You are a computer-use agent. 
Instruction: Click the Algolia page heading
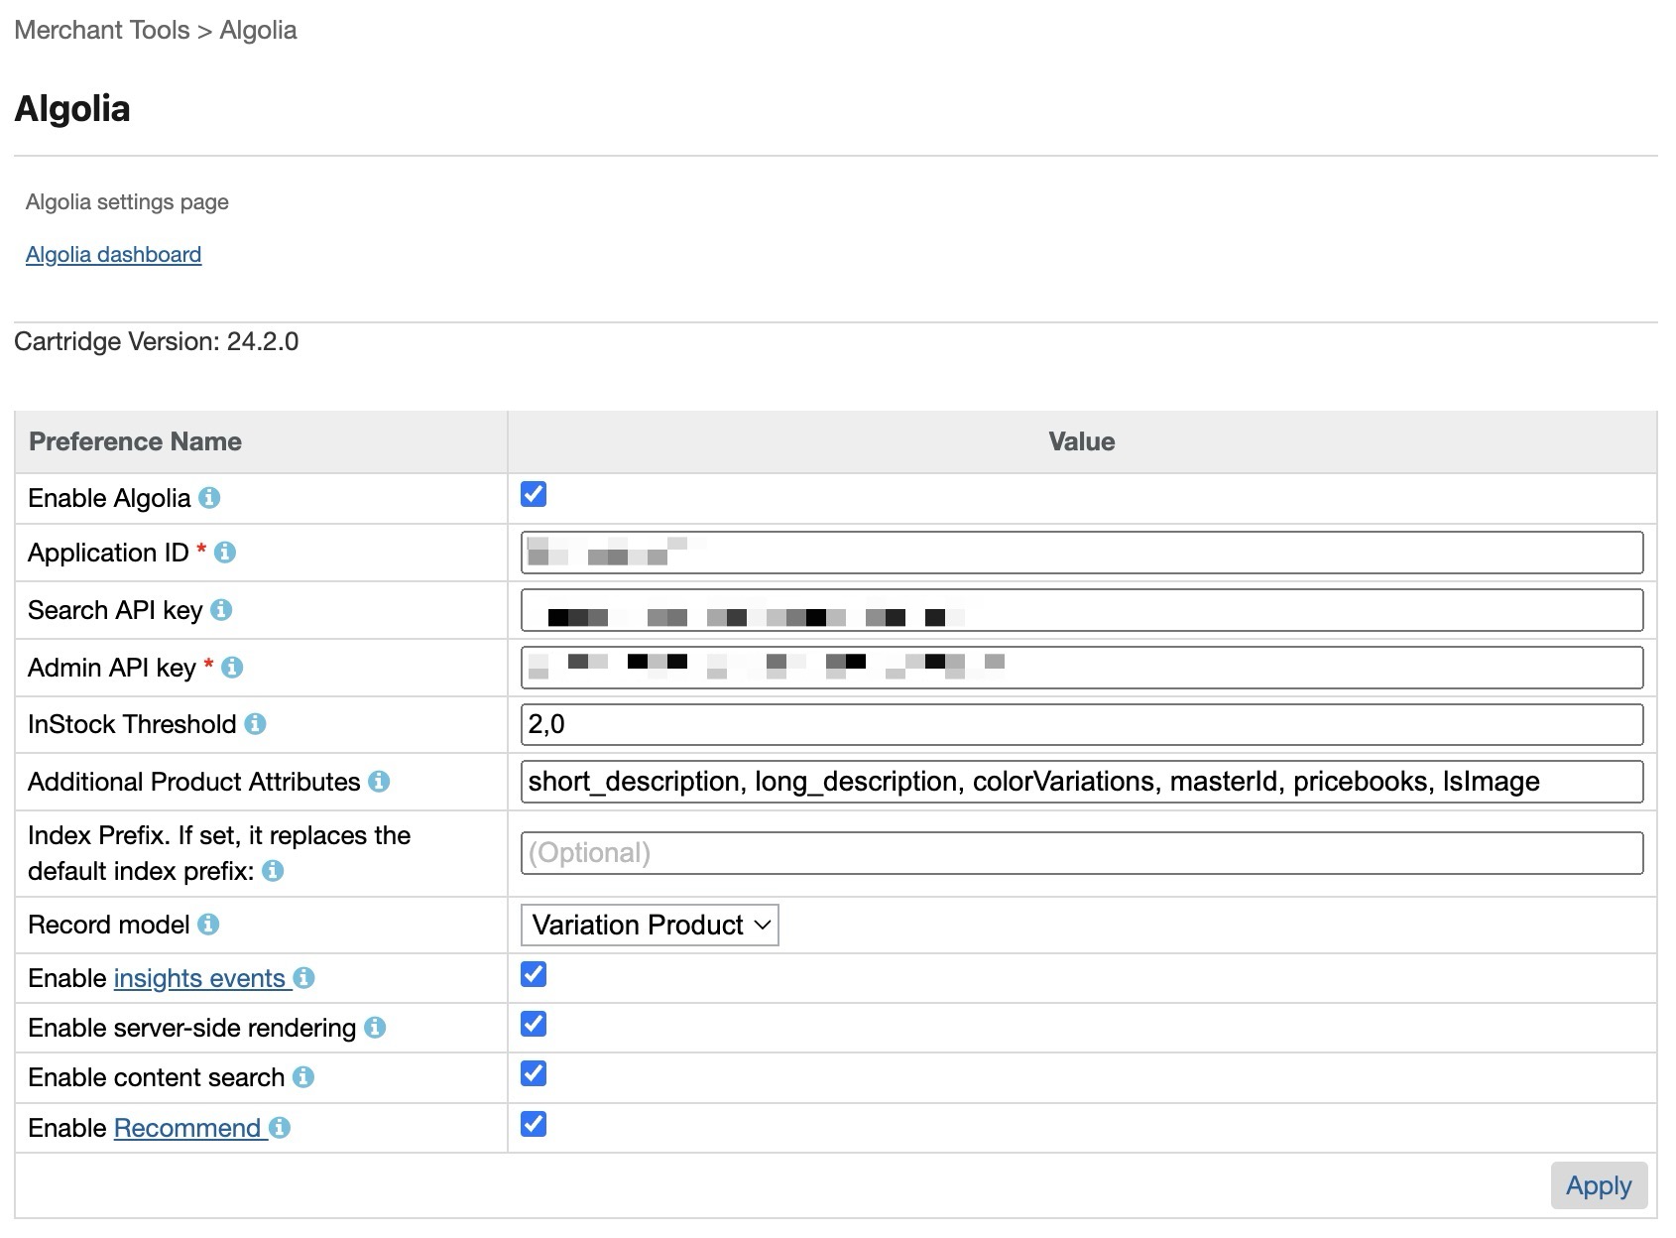(x=72, y=108)
